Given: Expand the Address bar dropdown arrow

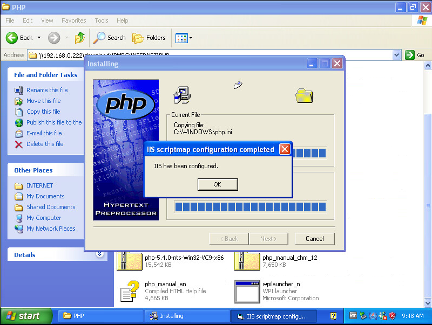Looking at the screenshot, I should [x=396, y=55].
